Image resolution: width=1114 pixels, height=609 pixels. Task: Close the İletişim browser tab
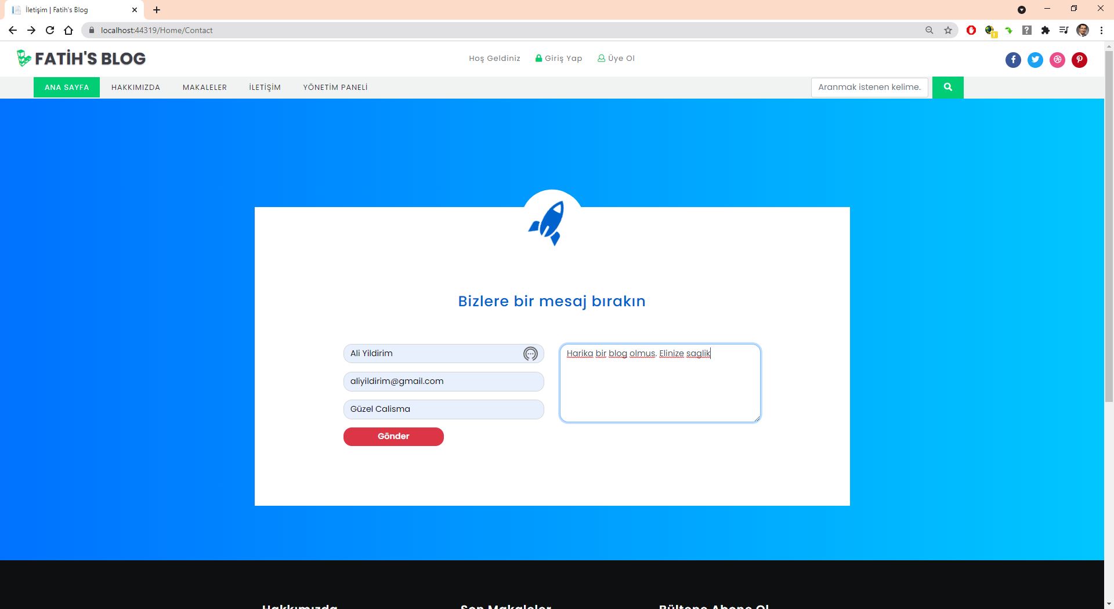[x=135, y=10]
